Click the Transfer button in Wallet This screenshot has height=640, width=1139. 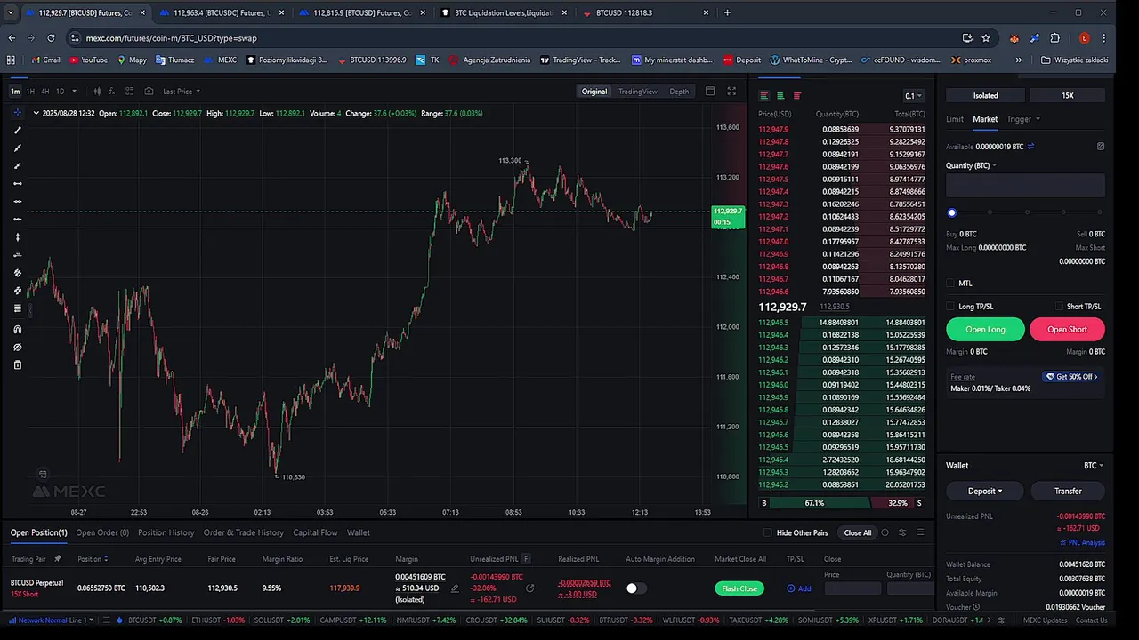point(1068,491)
